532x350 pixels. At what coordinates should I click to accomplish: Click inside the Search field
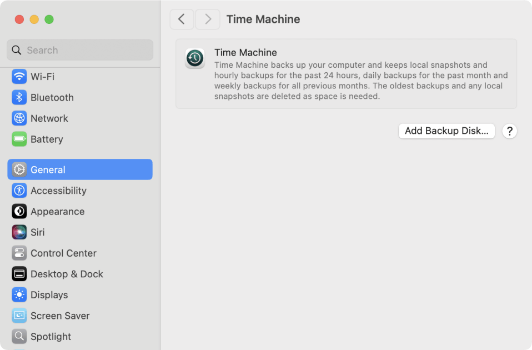79,50
